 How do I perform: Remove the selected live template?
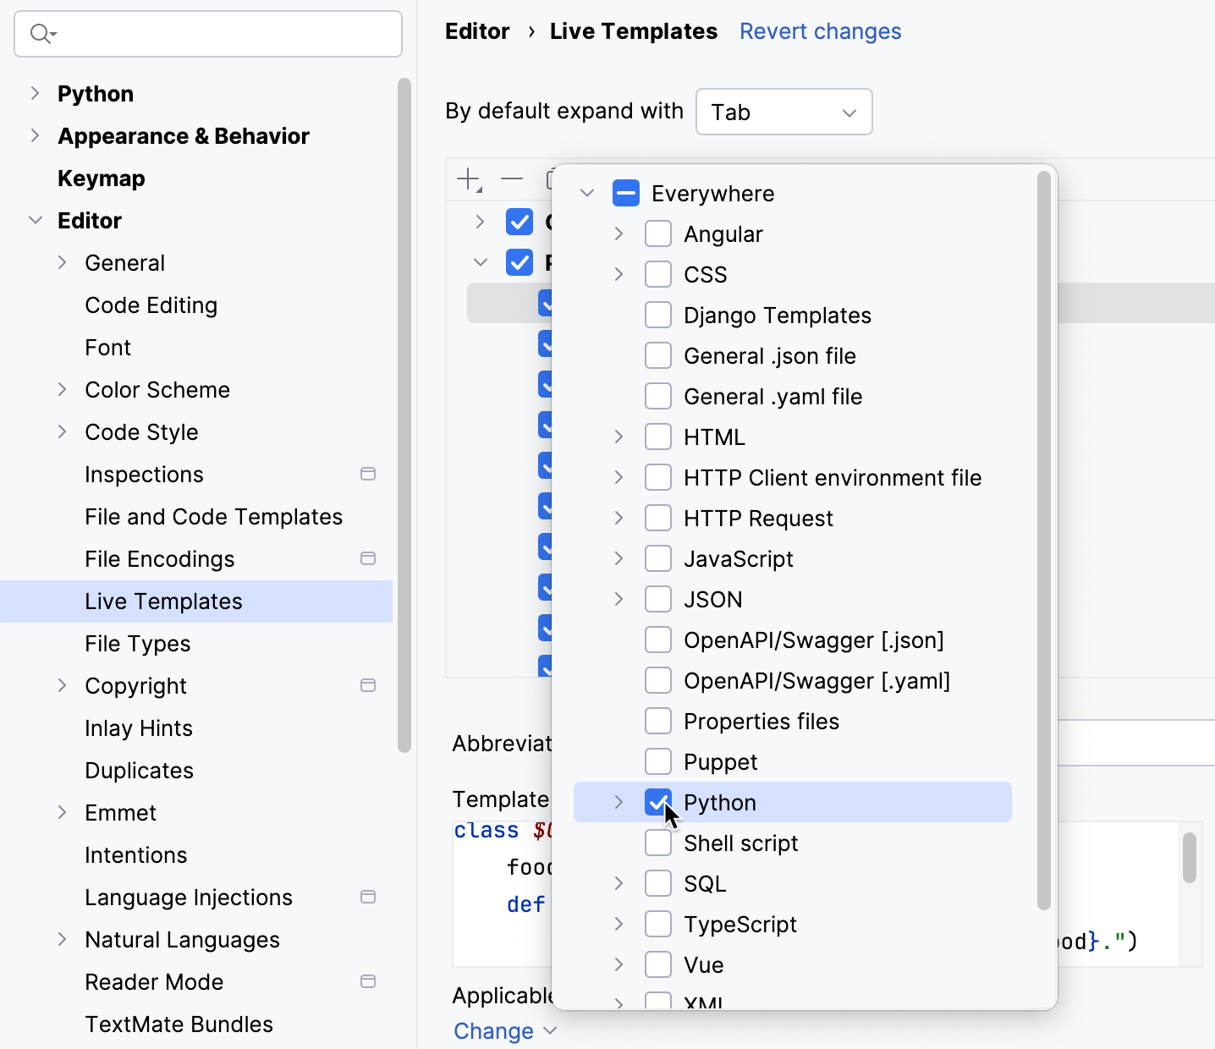511,178
